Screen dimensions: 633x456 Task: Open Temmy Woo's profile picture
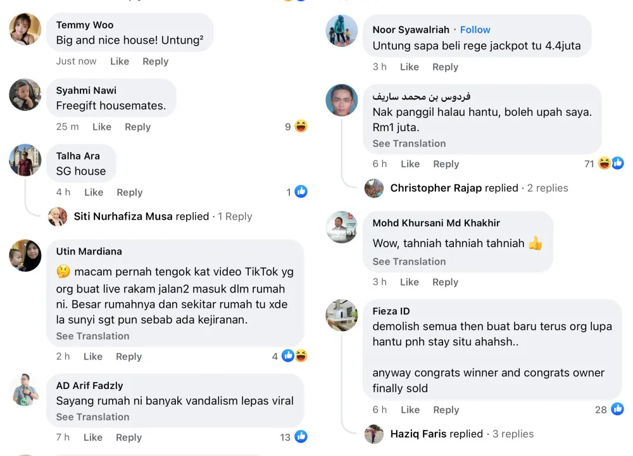point(25,29)
